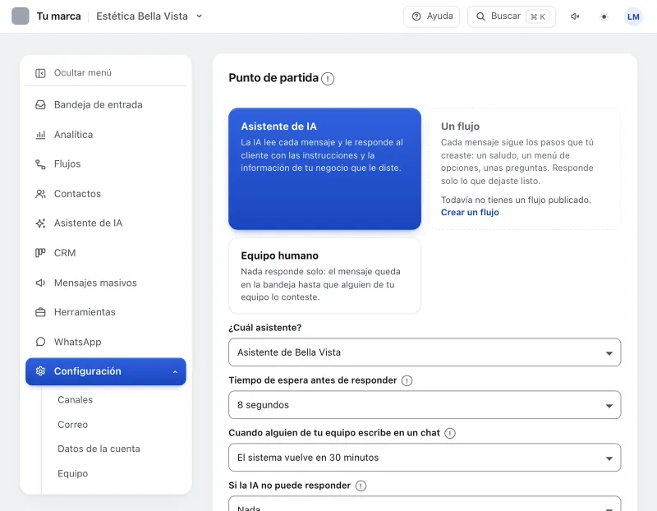This screenshot has height=511, width=657.
Task: Show info for Tiempo de espera antes de responder
Action: [x=407, y=380]
